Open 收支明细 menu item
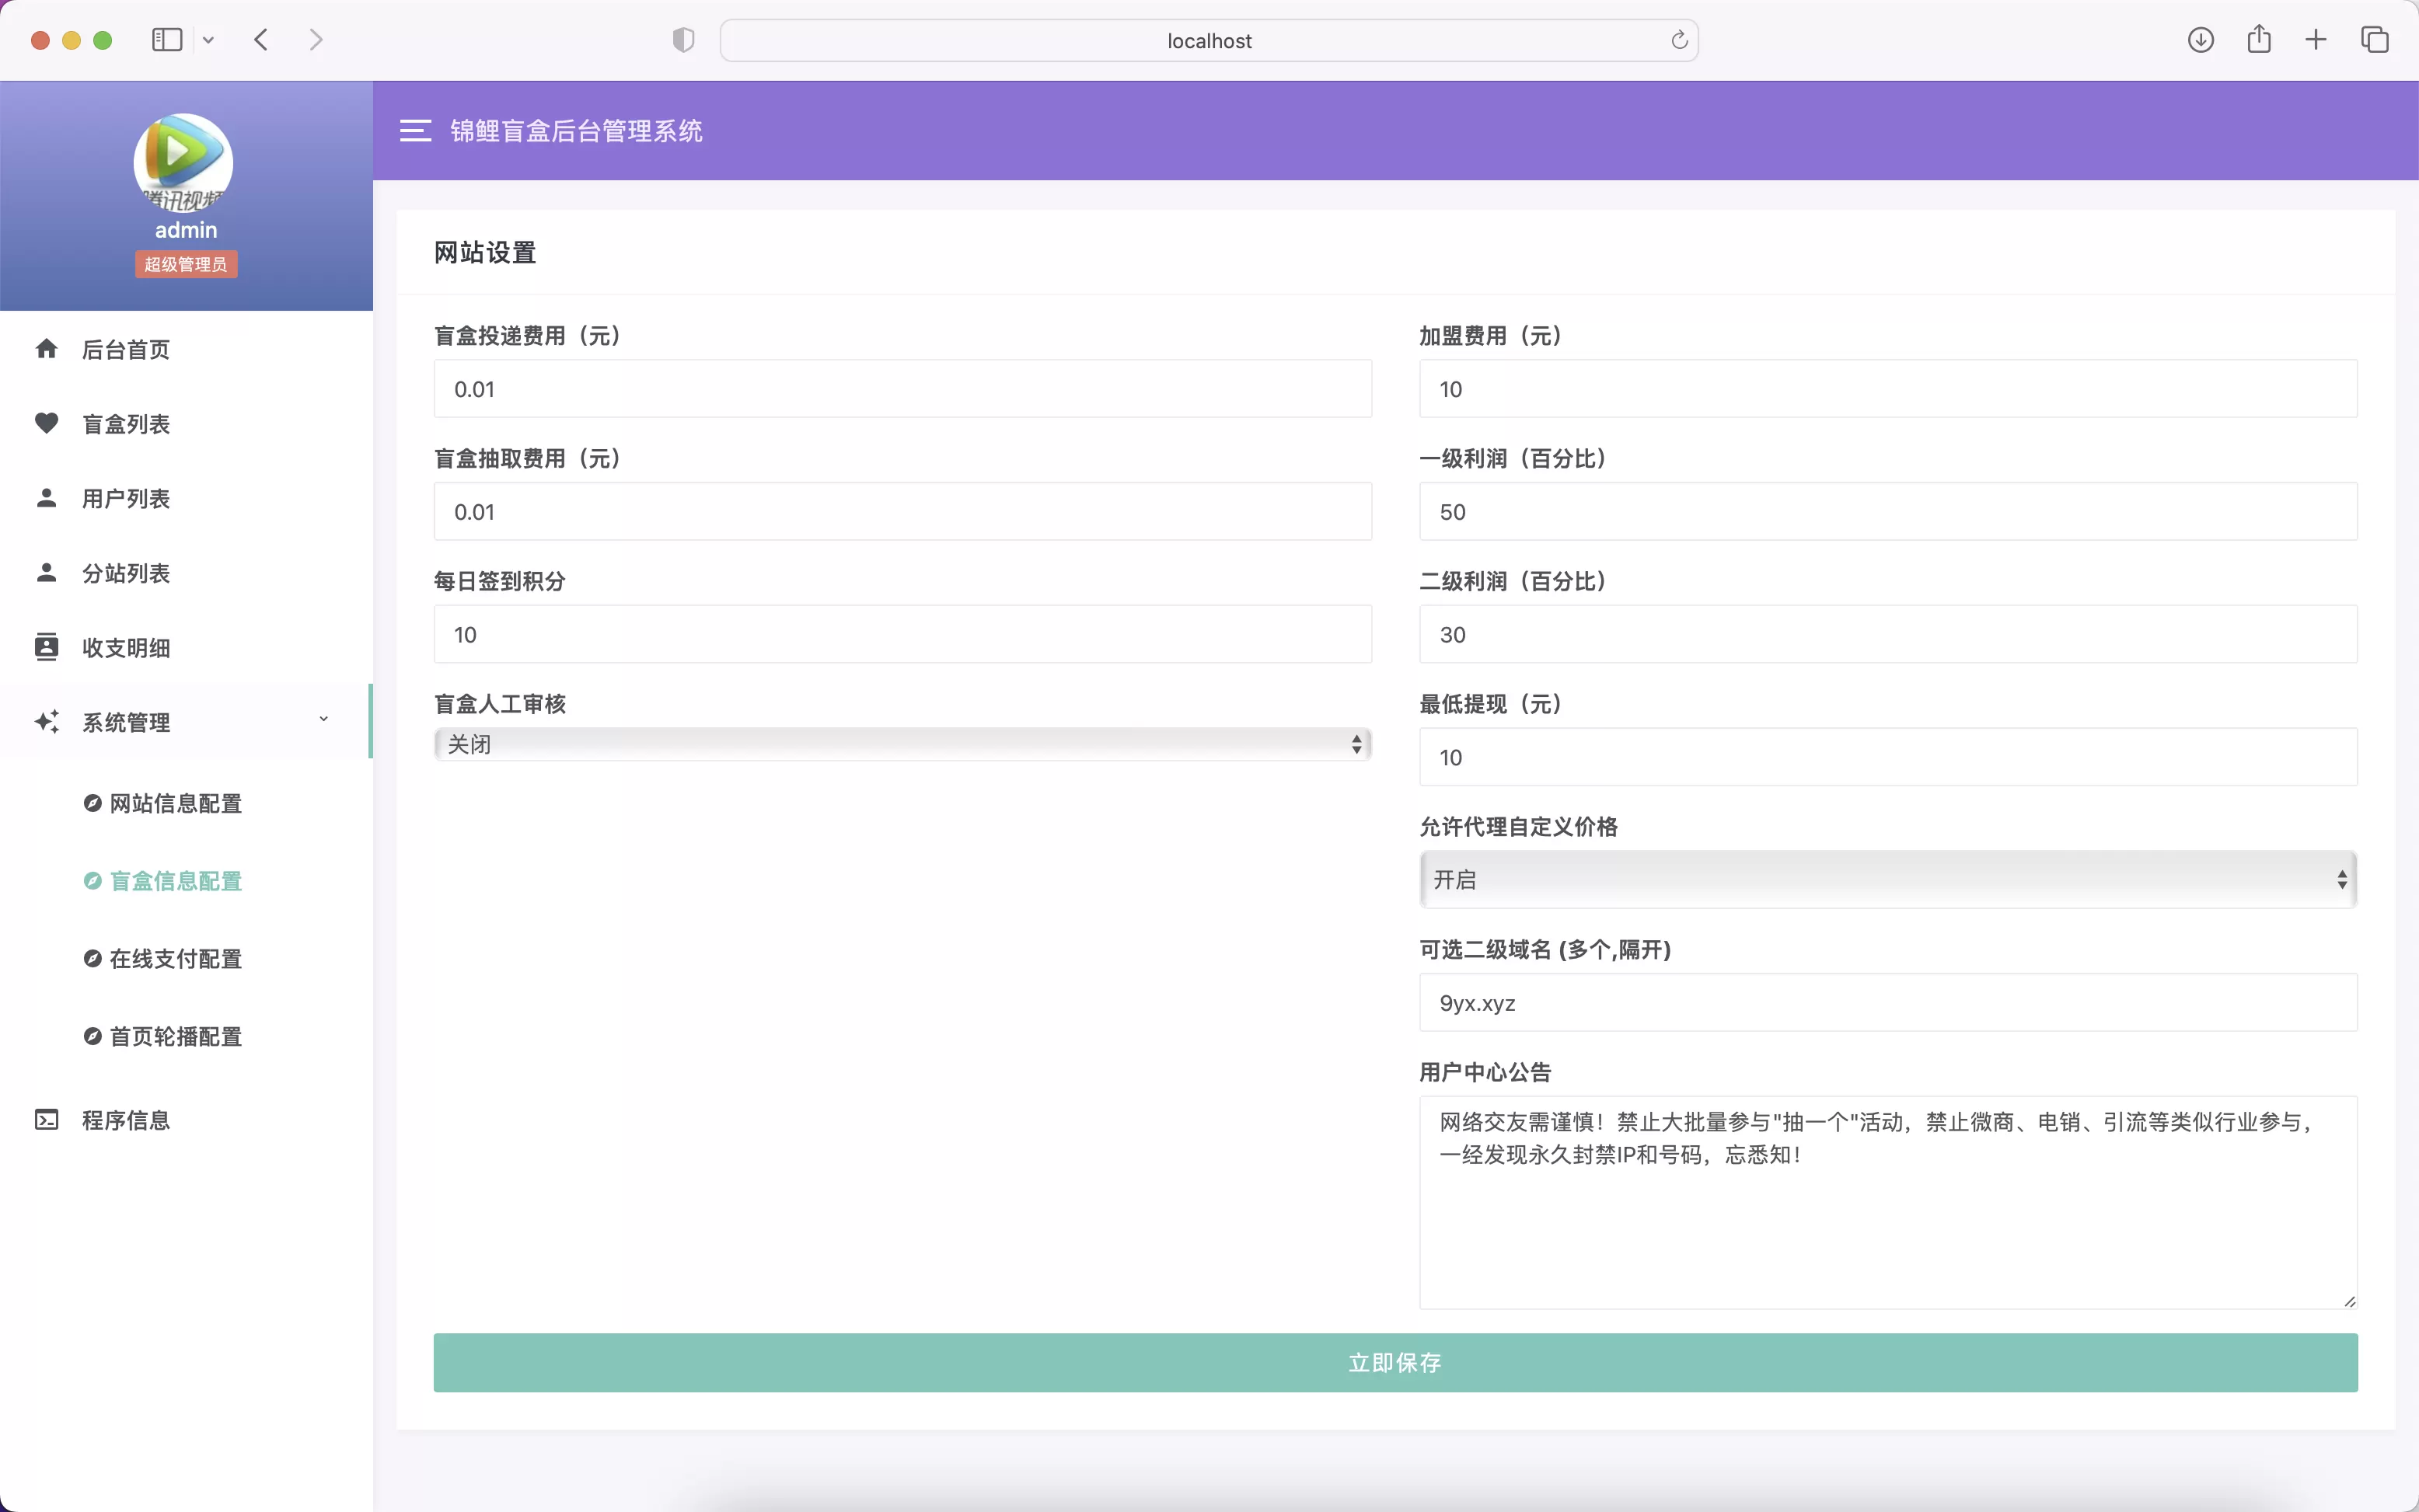 186,647
